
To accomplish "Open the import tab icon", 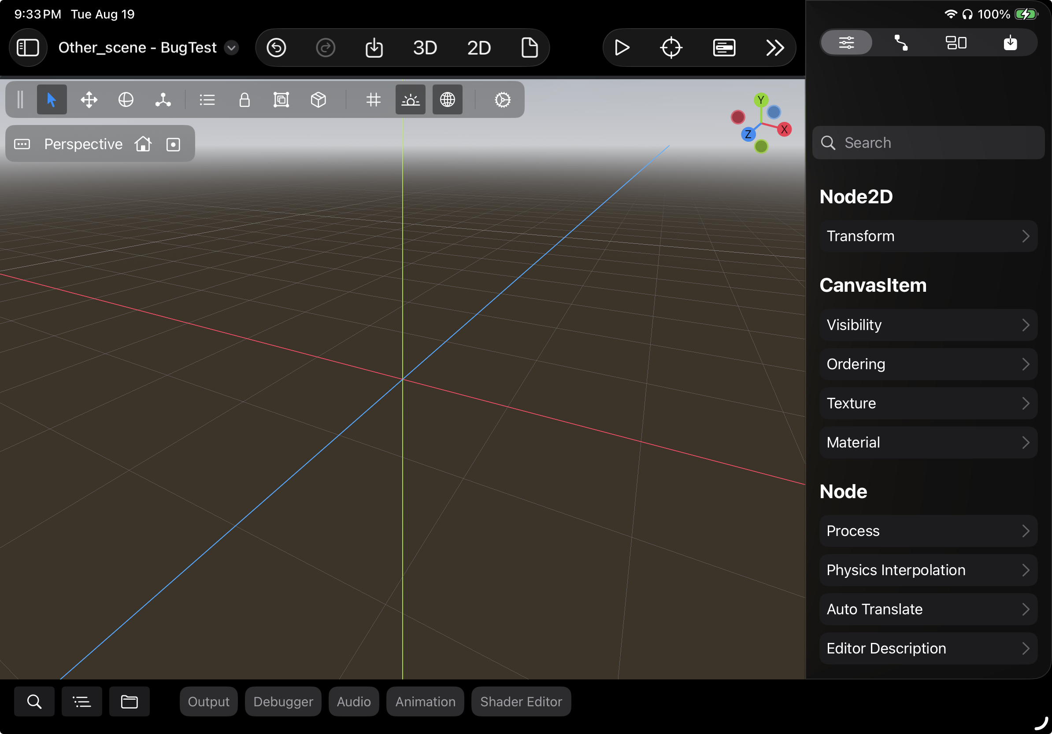I will click(1010, 43).
